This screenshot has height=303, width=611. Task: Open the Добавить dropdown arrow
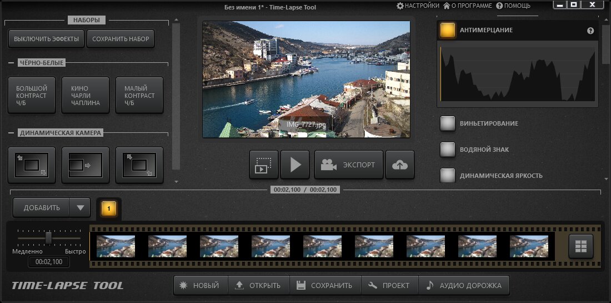[80, 208]
